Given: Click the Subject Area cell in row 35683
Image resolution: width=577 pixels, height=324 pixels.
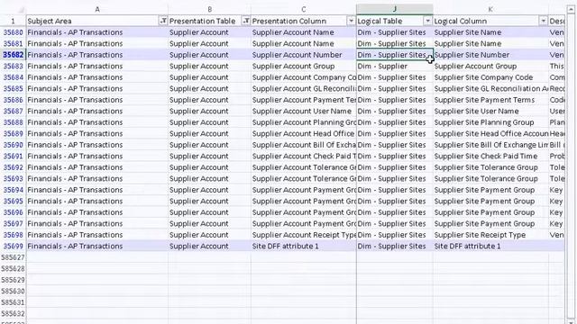Looking at the screenshot, I should [x=97, y=66].
